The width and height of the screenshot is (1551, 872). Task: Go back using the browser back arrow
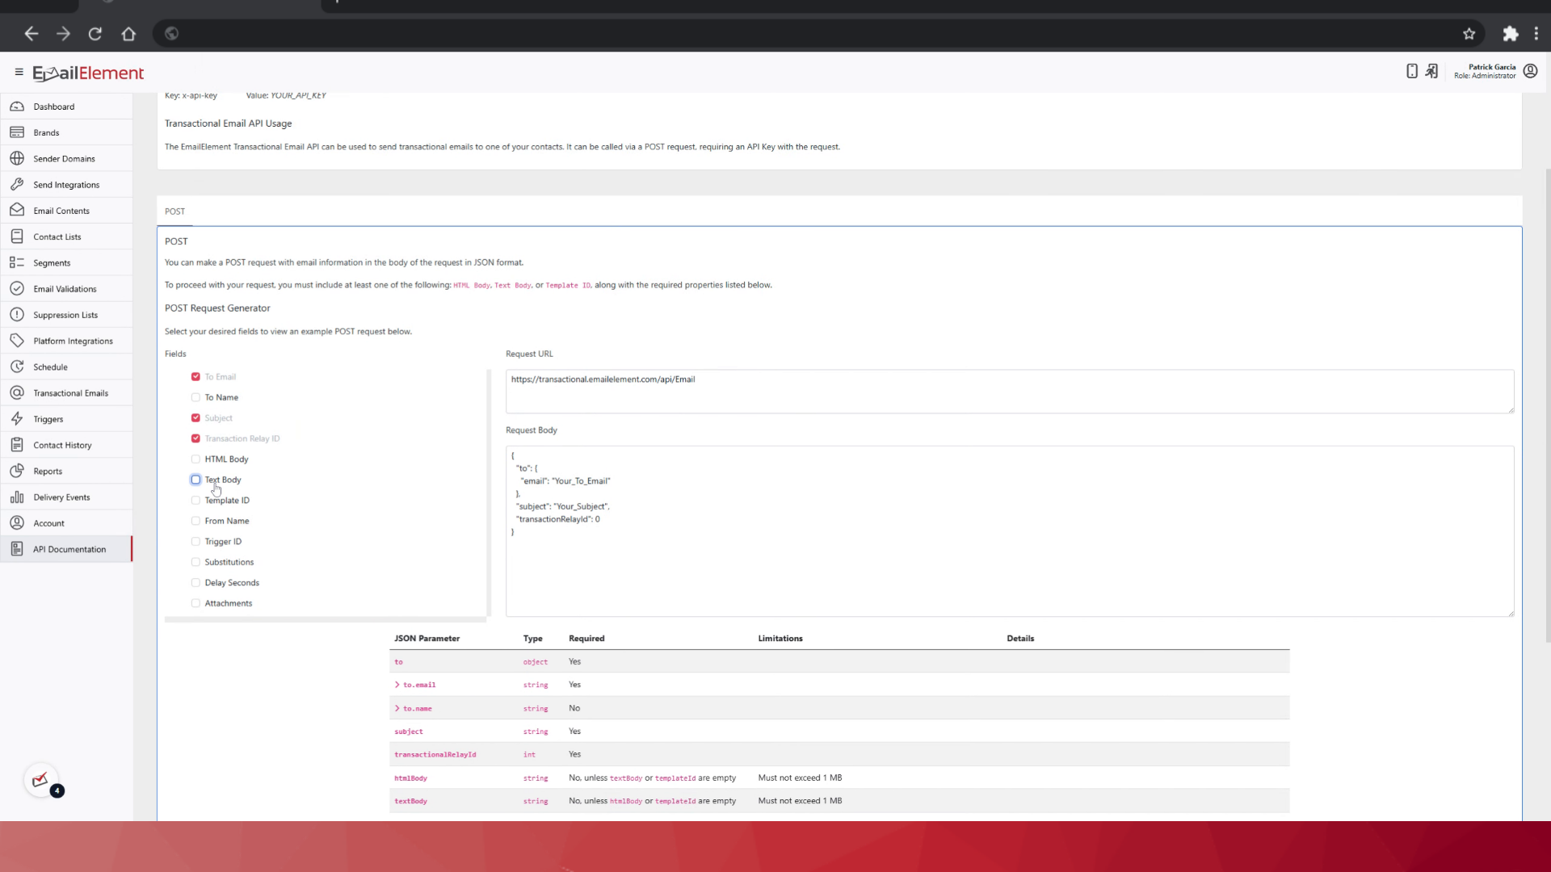click(32, 34)
